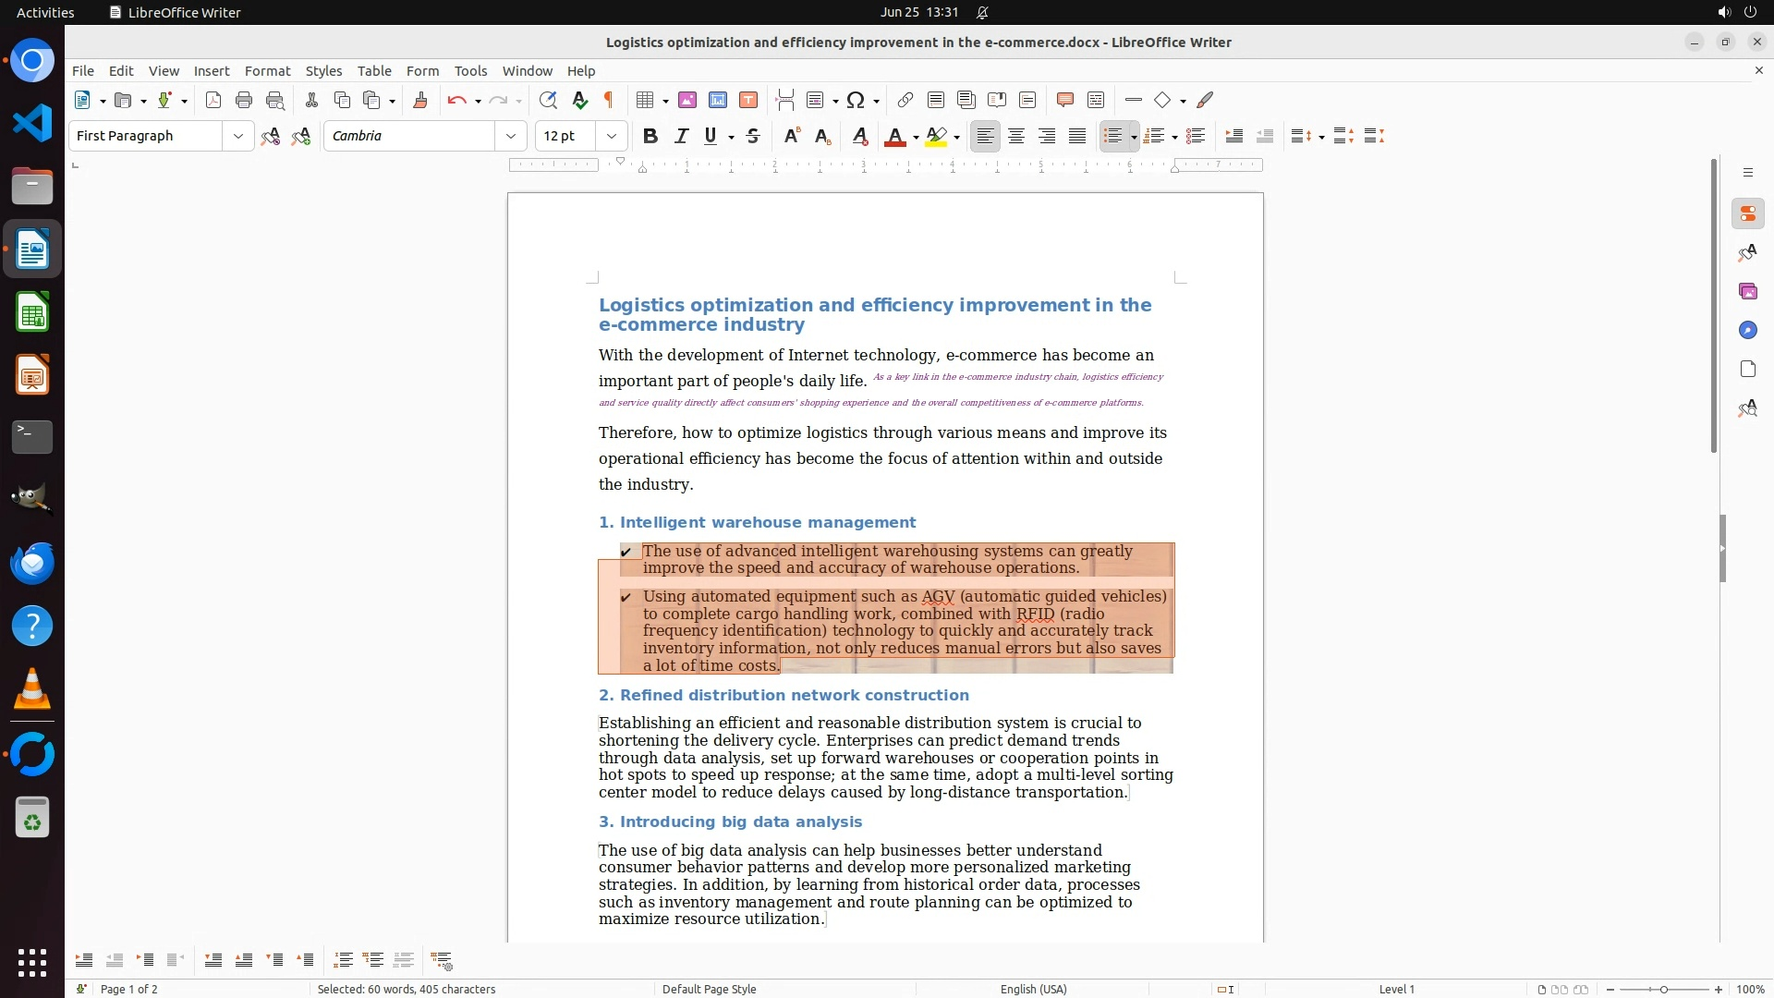Expand the font size dropdown
Image resolution: width=1774 pixels, height=998 pixels.
tap(612, 136)
